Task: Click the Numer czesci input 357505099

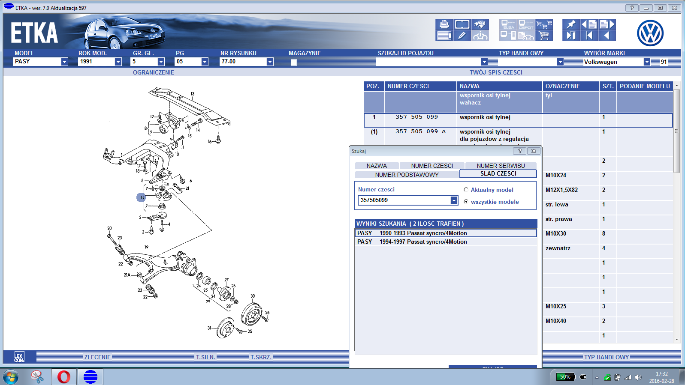Action: 404,200
